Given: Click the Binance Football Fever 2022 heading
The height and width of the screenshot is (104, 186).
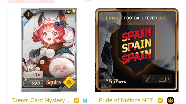Looking at the screenshot, I should coord(137,18).
